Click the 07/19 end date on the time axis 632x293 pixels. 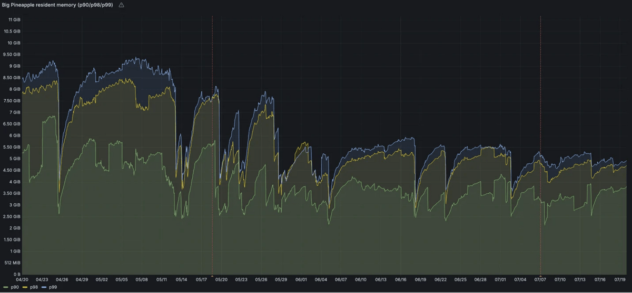(x=620, y=280)
